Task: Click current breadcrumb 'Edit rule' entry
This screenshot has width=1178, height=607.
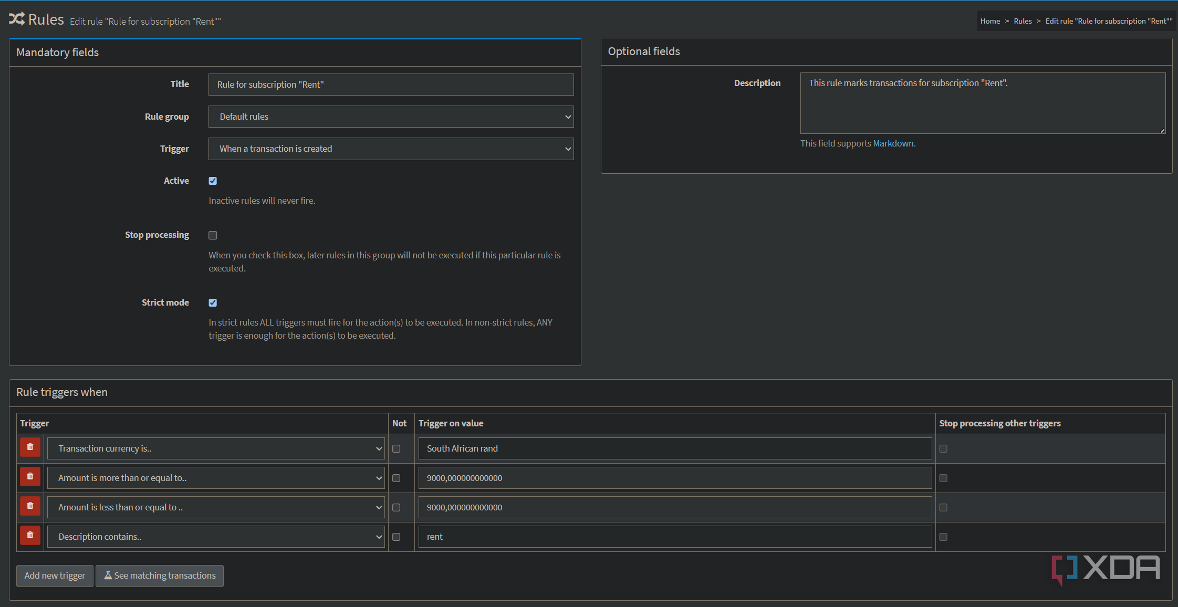Action: pyautogui.click(x=1109, y=21)
